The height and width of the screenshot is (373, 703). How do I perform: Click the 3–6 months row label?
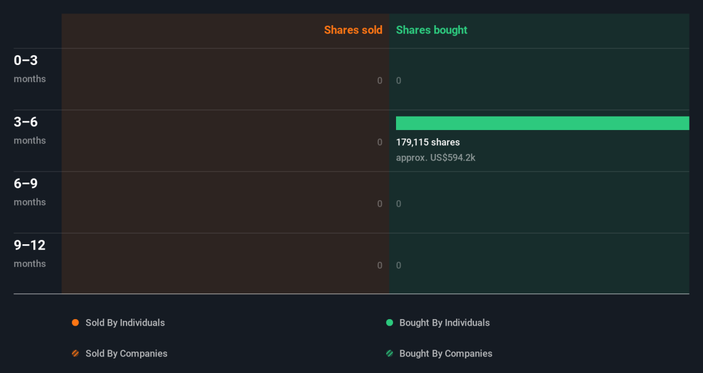[30, 130]
